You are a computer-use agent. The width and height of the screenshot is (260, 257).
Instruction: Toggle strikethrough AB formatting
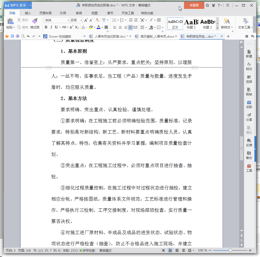tap(64, 27)
